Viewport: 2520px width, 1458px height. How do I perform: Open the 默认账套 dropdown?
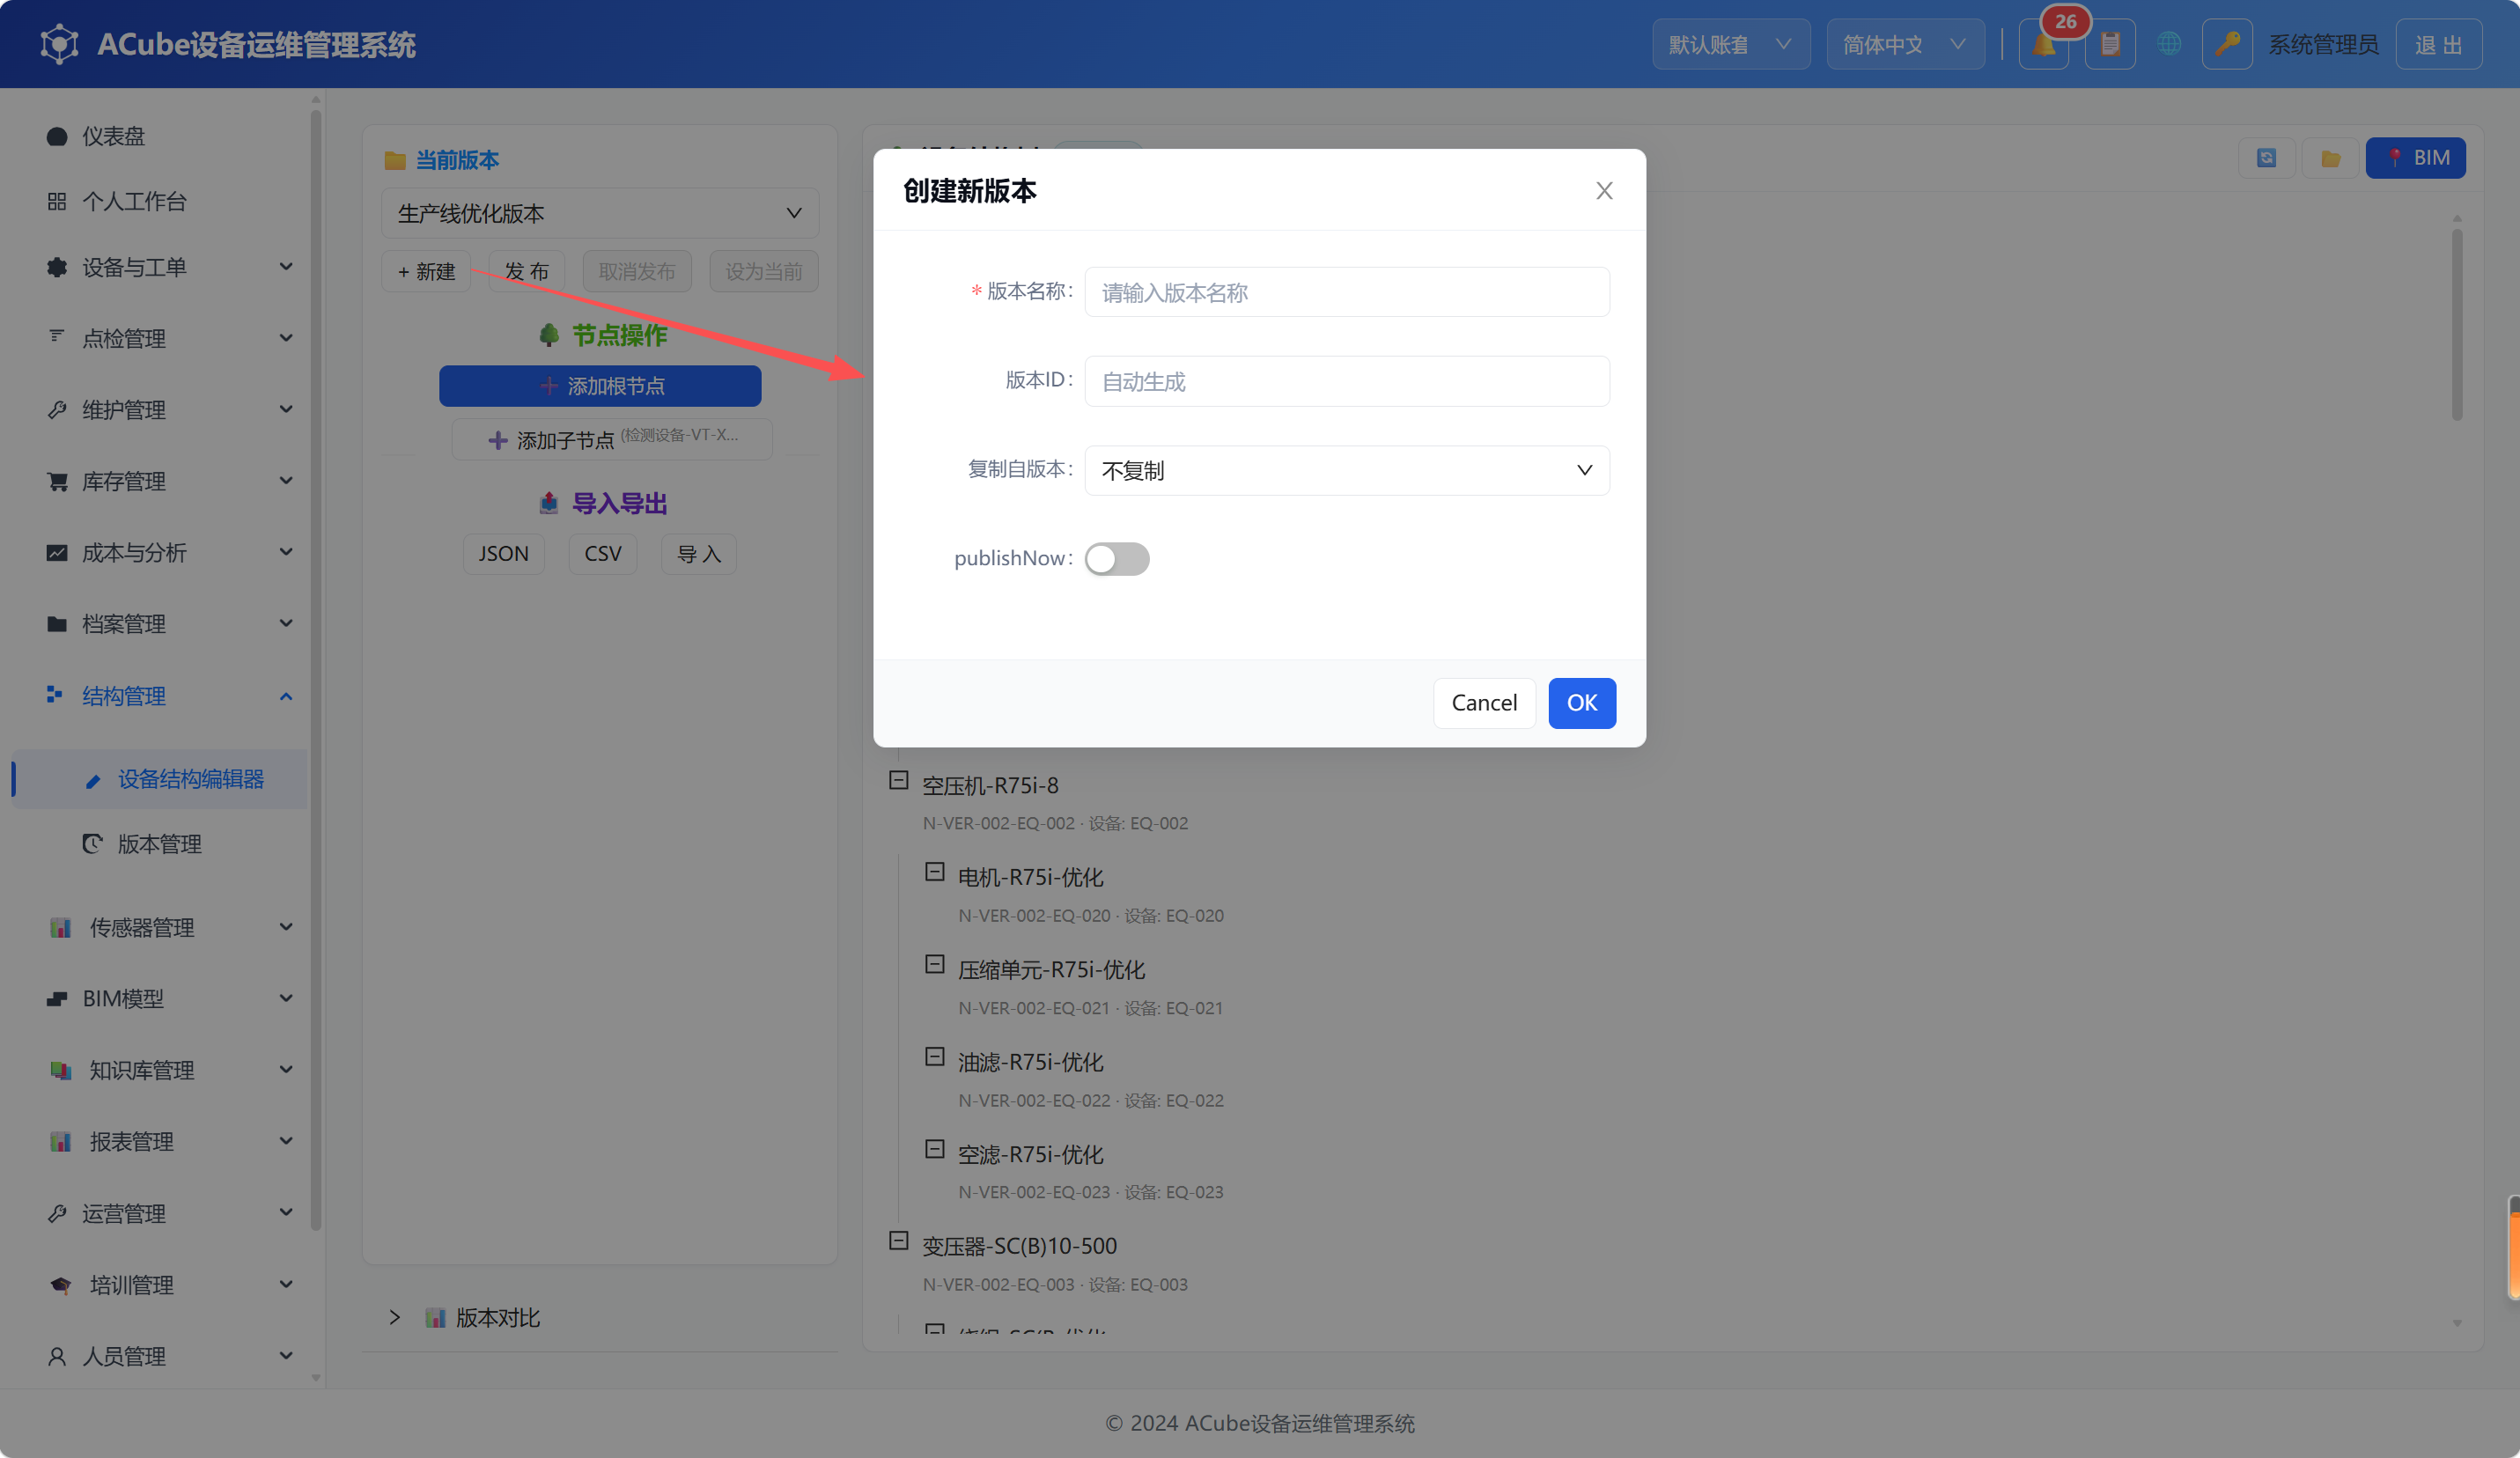point(1730,45)
